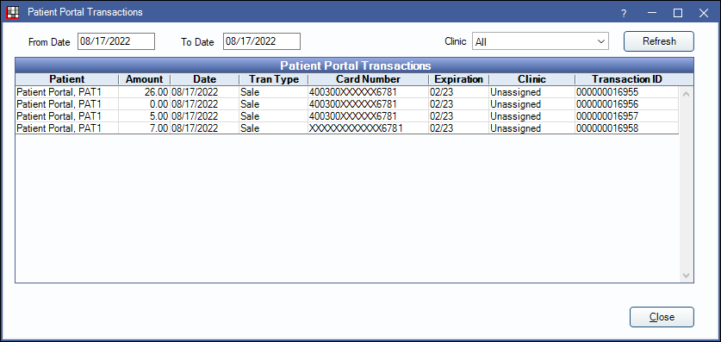721x342 pixels.
Task: Click the application icon in title bar
Action: pyautogui.click(x=13, y=12)
